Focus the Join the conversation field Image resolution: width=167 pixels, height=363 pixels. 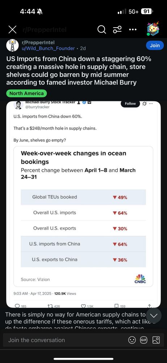click(x=65, y=340)
